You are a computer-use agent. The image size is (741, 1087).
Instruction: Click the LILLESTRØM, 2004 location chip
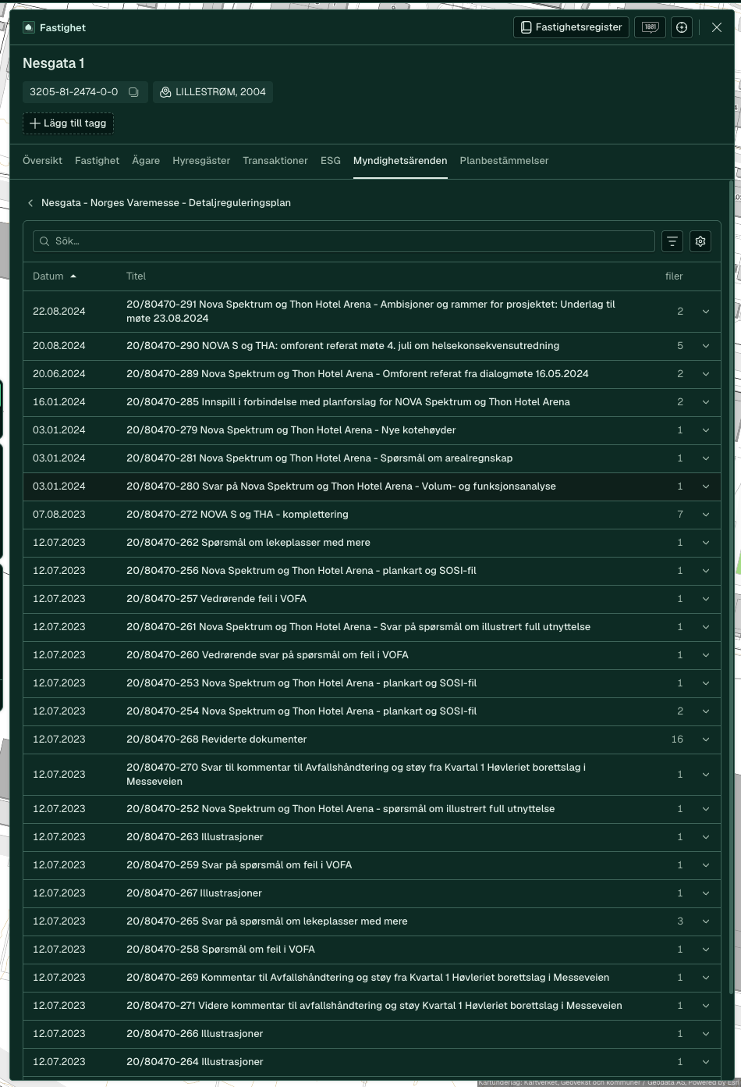pos(213,92)
